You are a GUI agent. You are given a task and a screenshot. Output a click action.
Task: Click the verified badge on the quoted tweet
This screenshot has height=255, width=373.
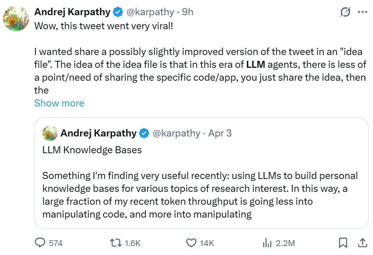pos(144,133)
